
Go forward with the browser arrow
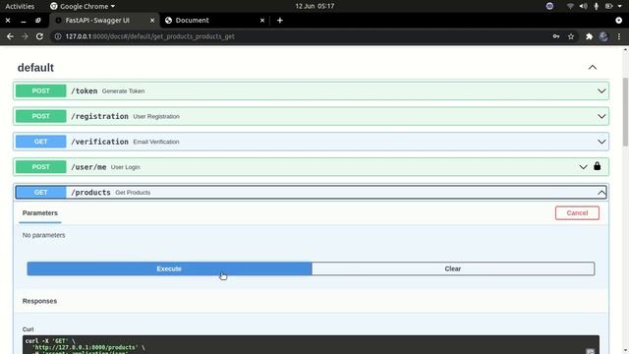[25, 36]
